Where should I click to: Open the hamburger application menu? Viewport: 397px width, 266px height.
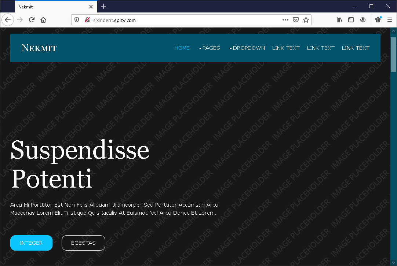390,20
